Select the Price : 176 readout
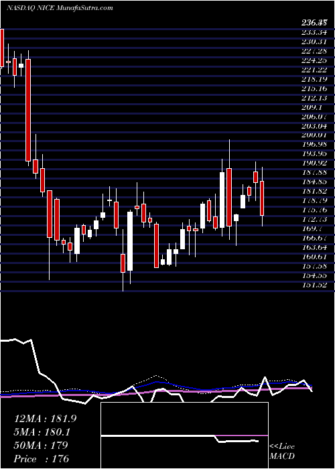 (x=42, y=458)
